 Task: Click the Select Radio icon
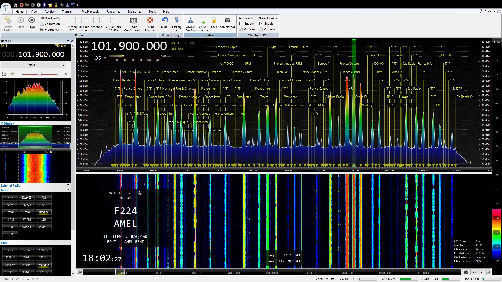point(8,21)
